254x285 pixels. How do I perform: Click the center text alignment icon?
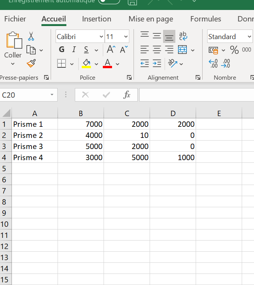click(157, 49)
